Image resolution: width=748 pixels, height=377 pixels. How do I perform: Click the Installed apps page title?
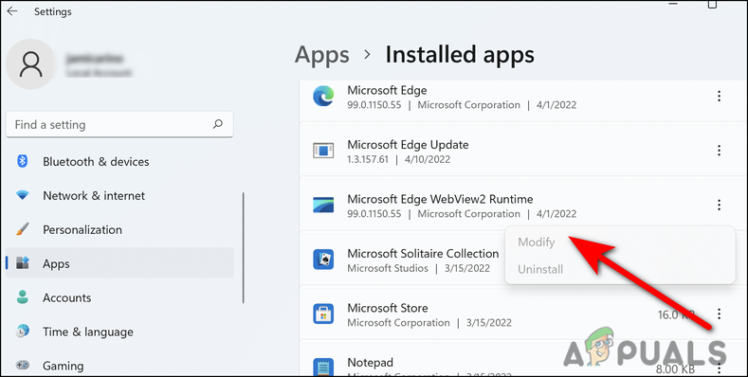460,55
